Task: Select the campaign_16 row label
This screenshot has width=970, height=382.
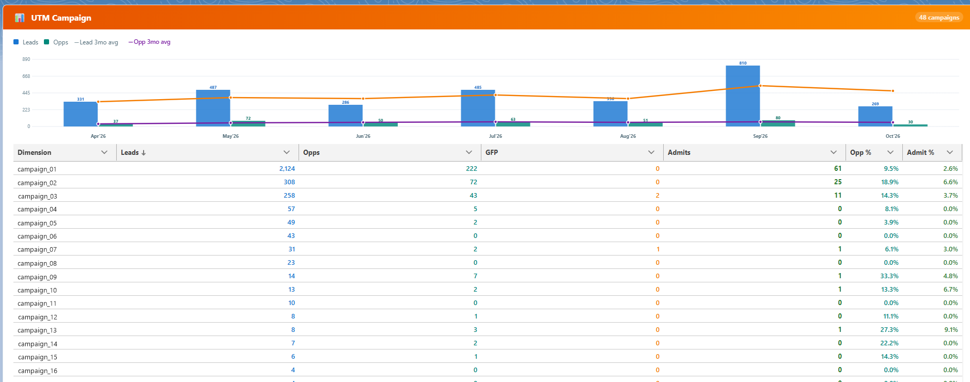Action: [37, 371]
